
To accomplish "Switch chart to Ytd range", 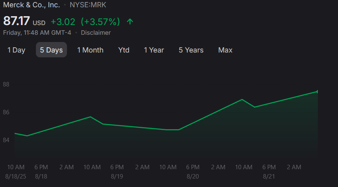I will click(124, 50).
